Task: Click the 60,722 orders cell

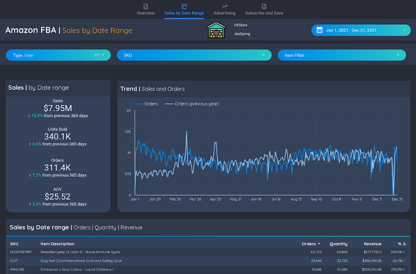Action: pos(316,252)
